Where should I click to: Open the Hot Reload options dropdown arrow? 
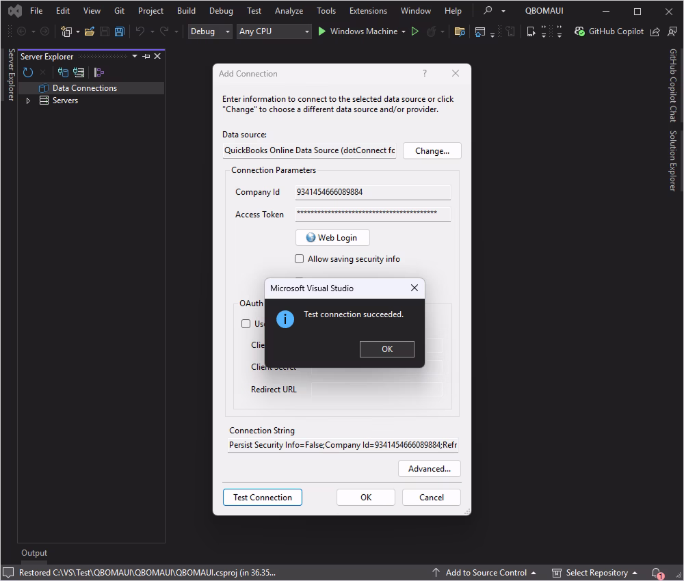443,31
